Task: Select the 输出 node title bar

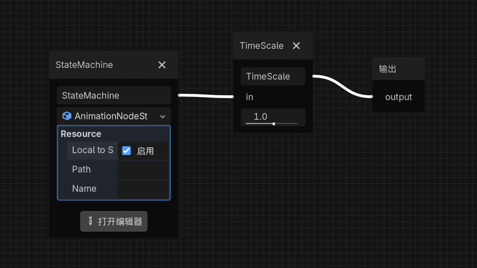Action: [x=398, y=69]
